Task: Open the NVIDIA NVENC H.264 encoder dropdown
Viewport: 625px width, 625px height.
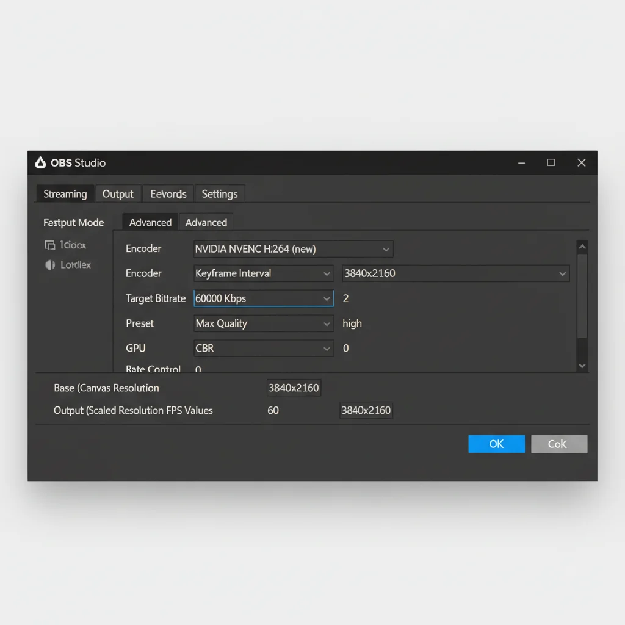Action: point(294,249)
